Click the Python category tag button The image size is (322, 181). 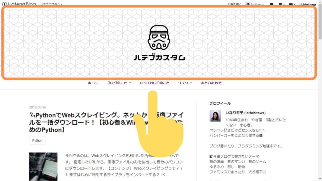(37, 141)
